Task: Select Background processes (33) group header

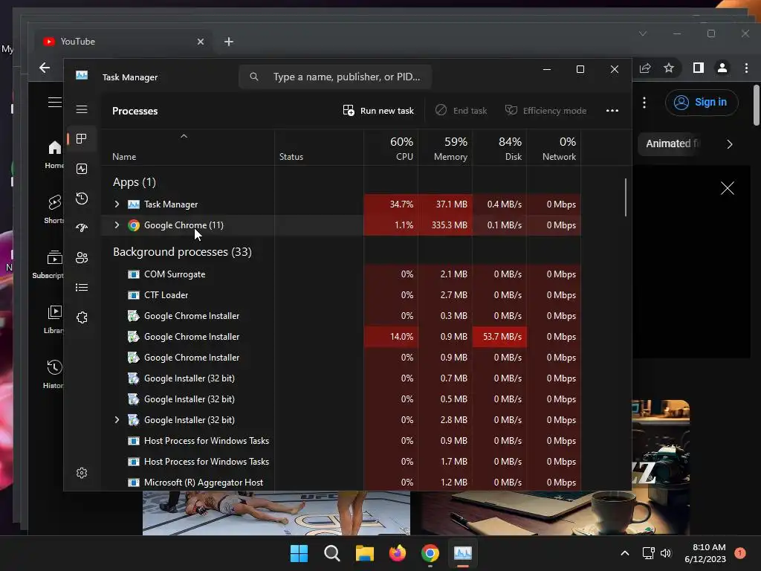Action: 183,252
